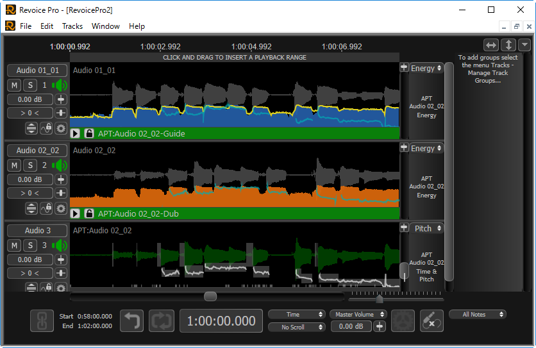This screenshot has height=348, width=536.
Task: Open the All Notes dropdown
Action: click(478, 314)
